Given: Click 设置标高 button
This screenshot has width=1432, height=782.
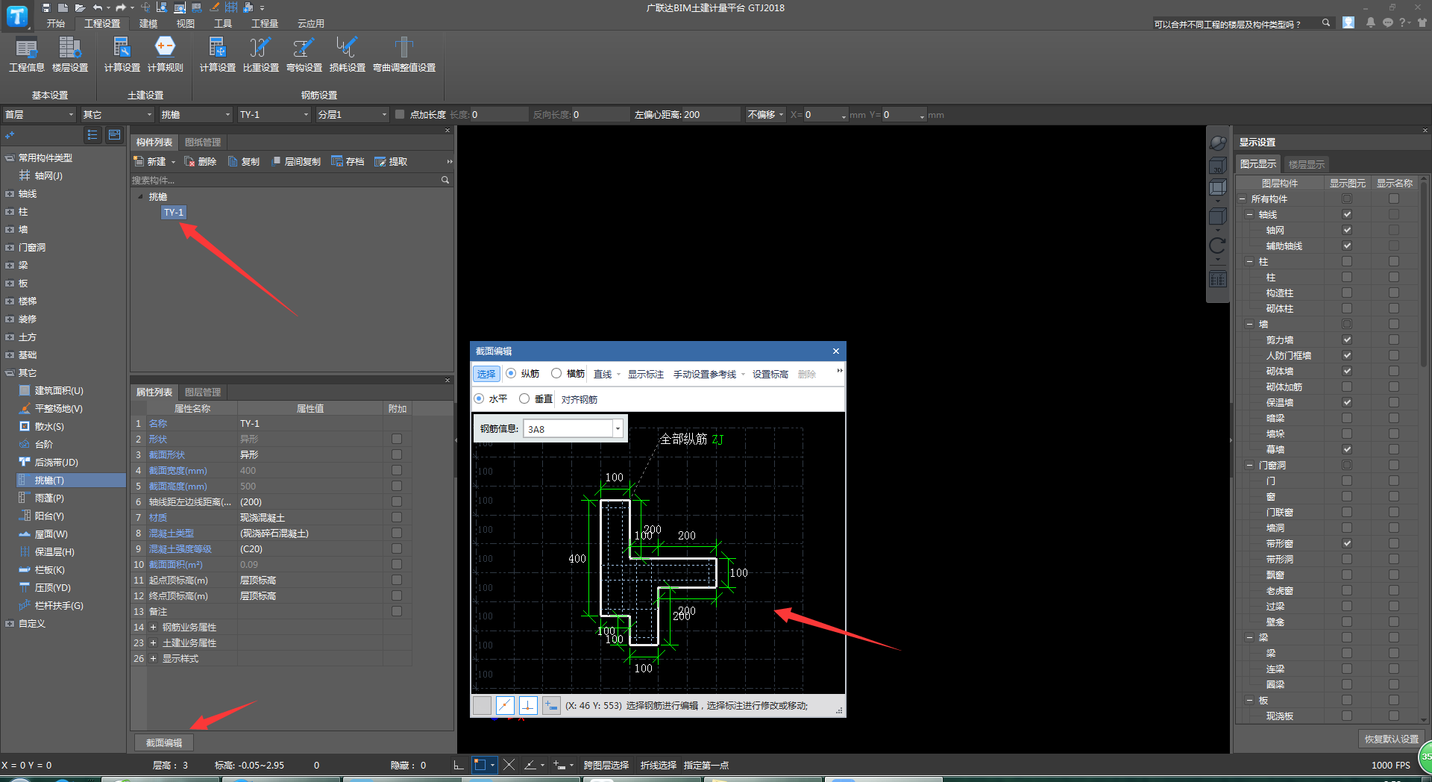Looking at the screenshot, I should tap(770, 374).
